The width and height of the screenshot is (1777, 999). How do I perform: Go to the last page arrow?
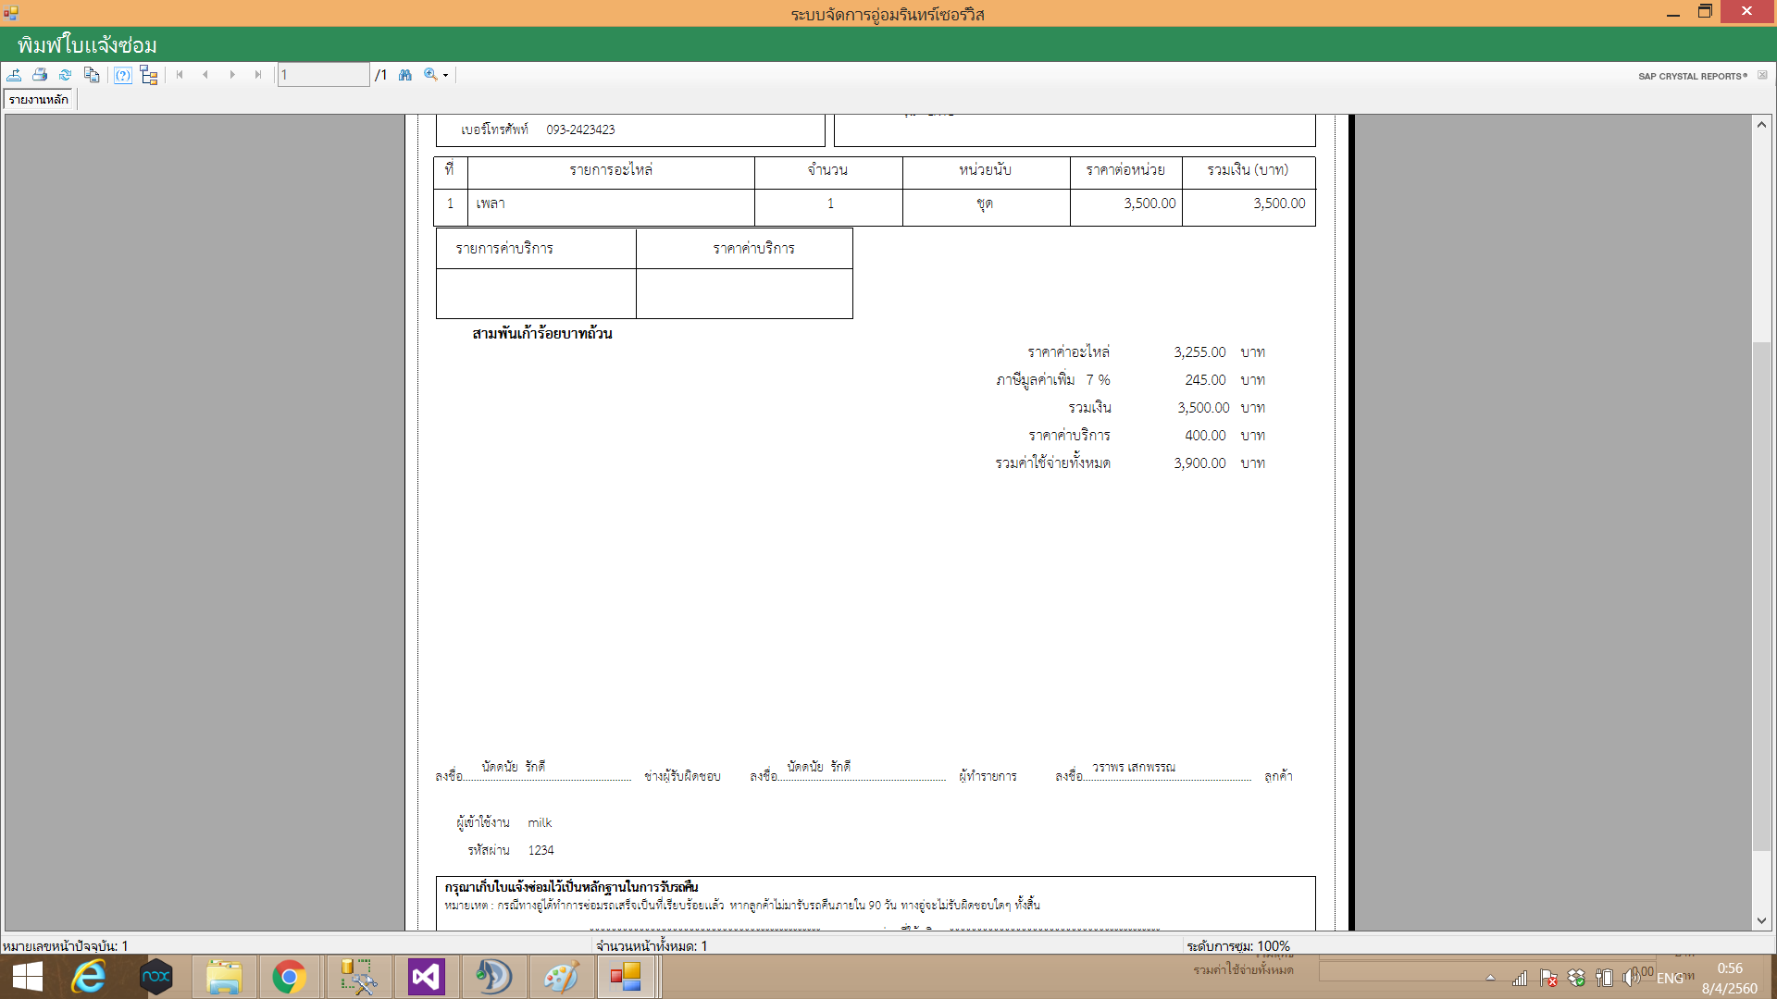(x=258, y=75)
